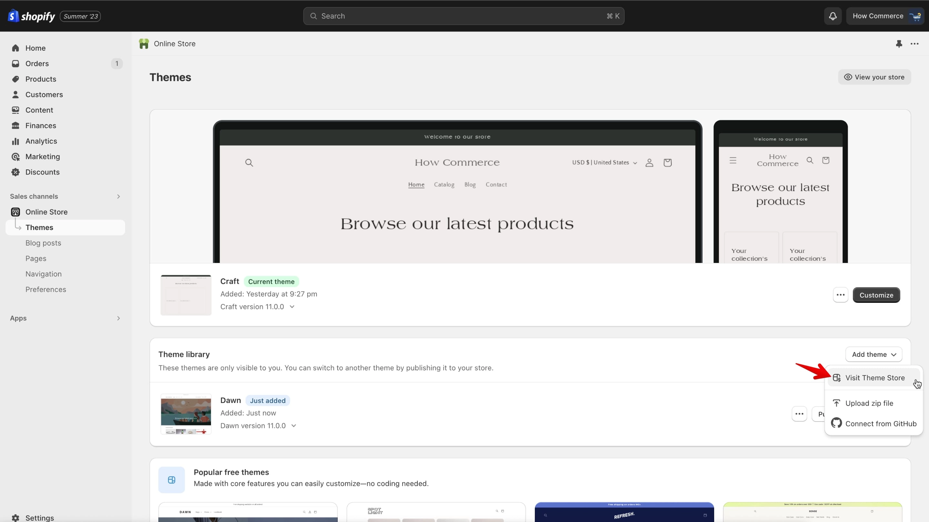The width and height of the screenshot is (929, 522).
Task: Click the Analytics bar chart icon
Action: (15, 141)
